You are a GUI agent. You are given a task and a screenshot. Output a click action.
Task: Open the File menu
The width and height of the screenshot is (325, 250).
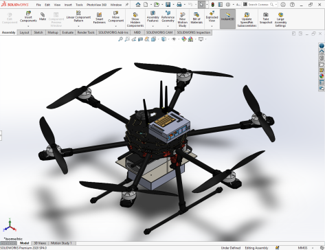click(x=38, y=5)
